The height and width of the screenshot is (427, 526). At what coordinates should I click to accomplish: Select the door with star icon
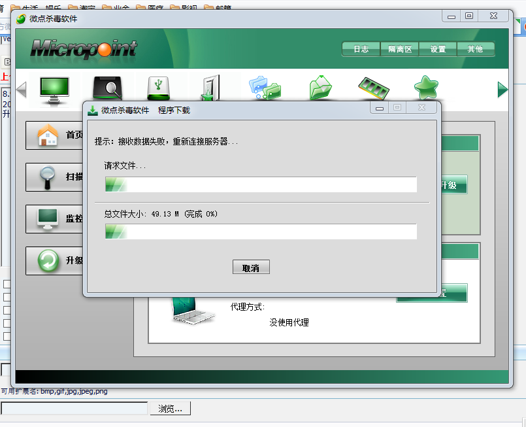210,88
